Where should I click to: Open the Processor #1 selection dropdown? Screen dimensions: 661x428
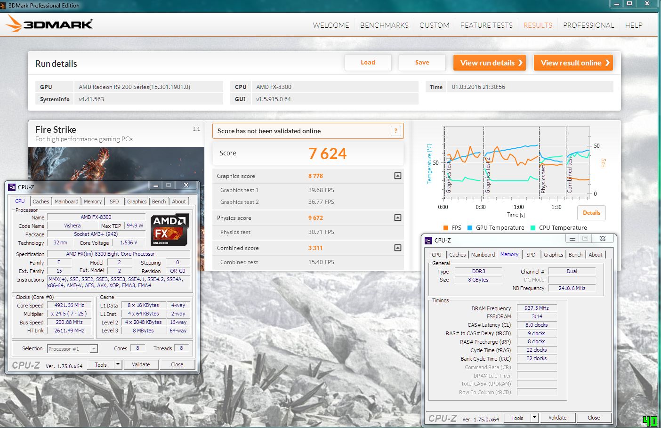pos(94,349)
